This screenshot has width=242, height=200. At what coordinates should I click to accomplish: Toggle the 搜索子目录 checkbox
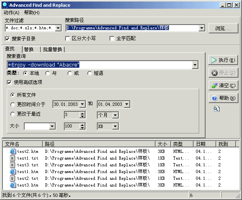click(7, 39)
